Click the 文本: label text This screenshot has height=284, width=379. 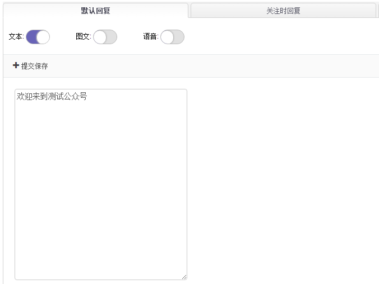pos(16,37)
